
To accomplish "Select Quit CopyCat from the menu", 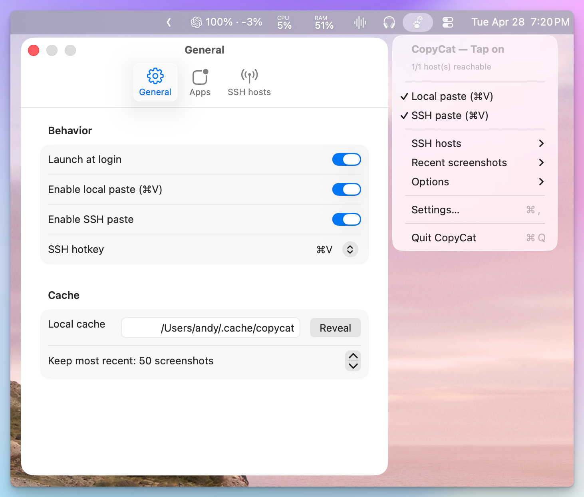I will [475, 238].
